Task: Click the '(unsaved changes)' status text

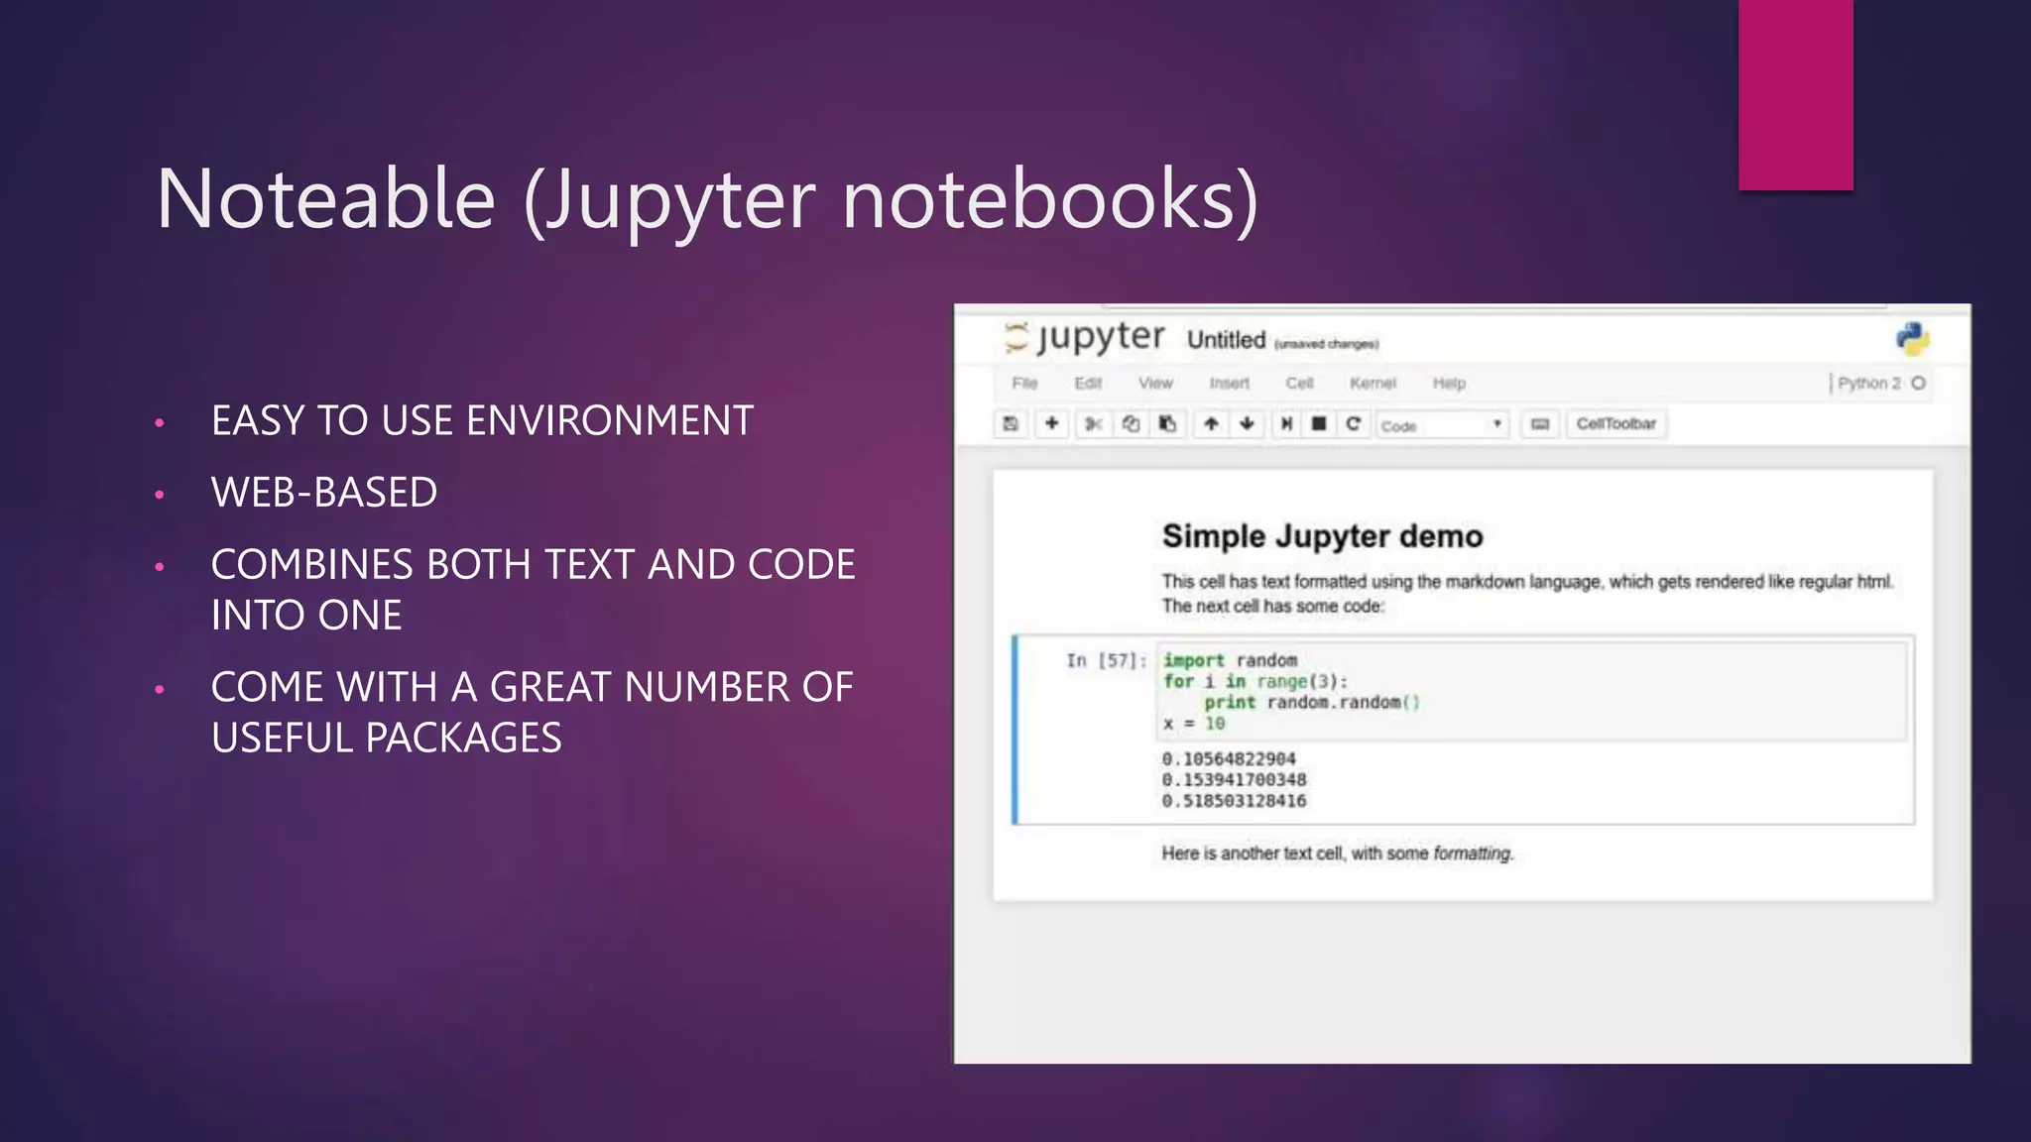Action: 1326,344
